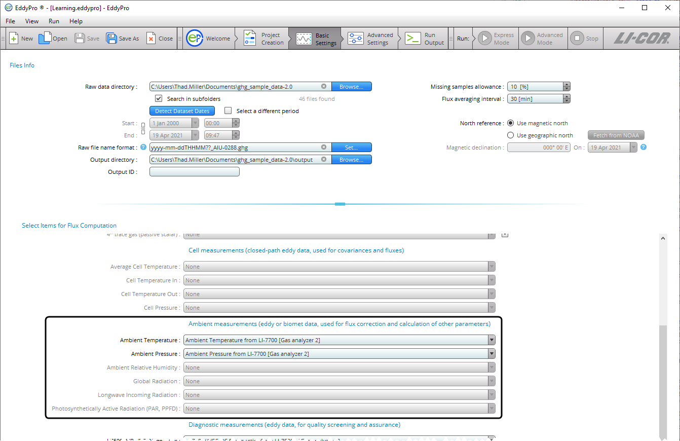
Task: Open help for Raw file name format
Action: [x=143, y=148]
